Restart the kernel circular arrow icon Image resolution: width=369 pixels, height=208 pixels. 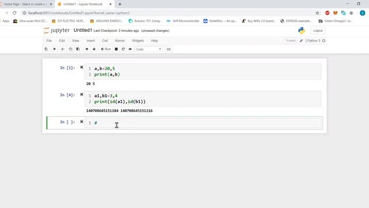click(123, 49)
